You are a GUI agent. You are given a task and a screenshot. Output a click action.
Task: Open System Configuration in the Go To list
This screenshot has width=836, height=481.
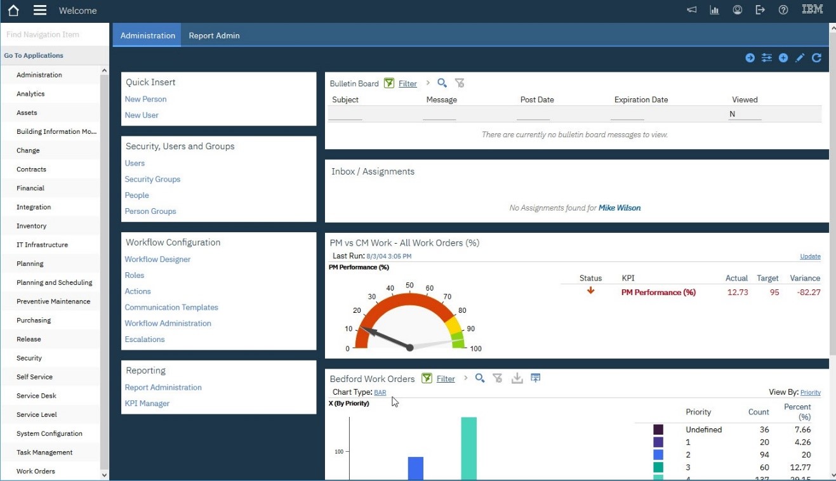[x=50, y=433]
